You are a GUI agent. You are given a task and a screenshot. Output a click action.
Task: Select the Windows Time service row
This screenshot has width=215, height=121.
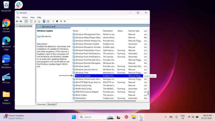109,73
